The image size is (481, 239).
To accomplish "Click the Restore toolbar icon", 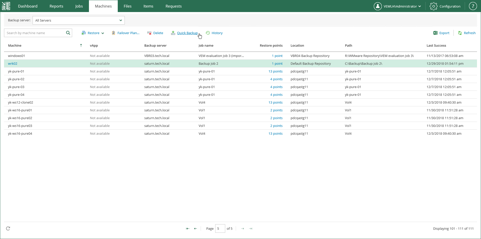I will click(84, 33).
